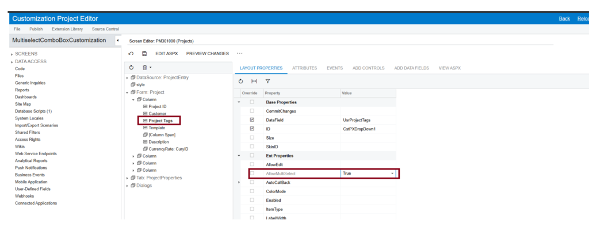This screenshot has height=227, width=589.
Task: Expand DataSource: ProjectEntry node
Action: click(x=127, y=78)
